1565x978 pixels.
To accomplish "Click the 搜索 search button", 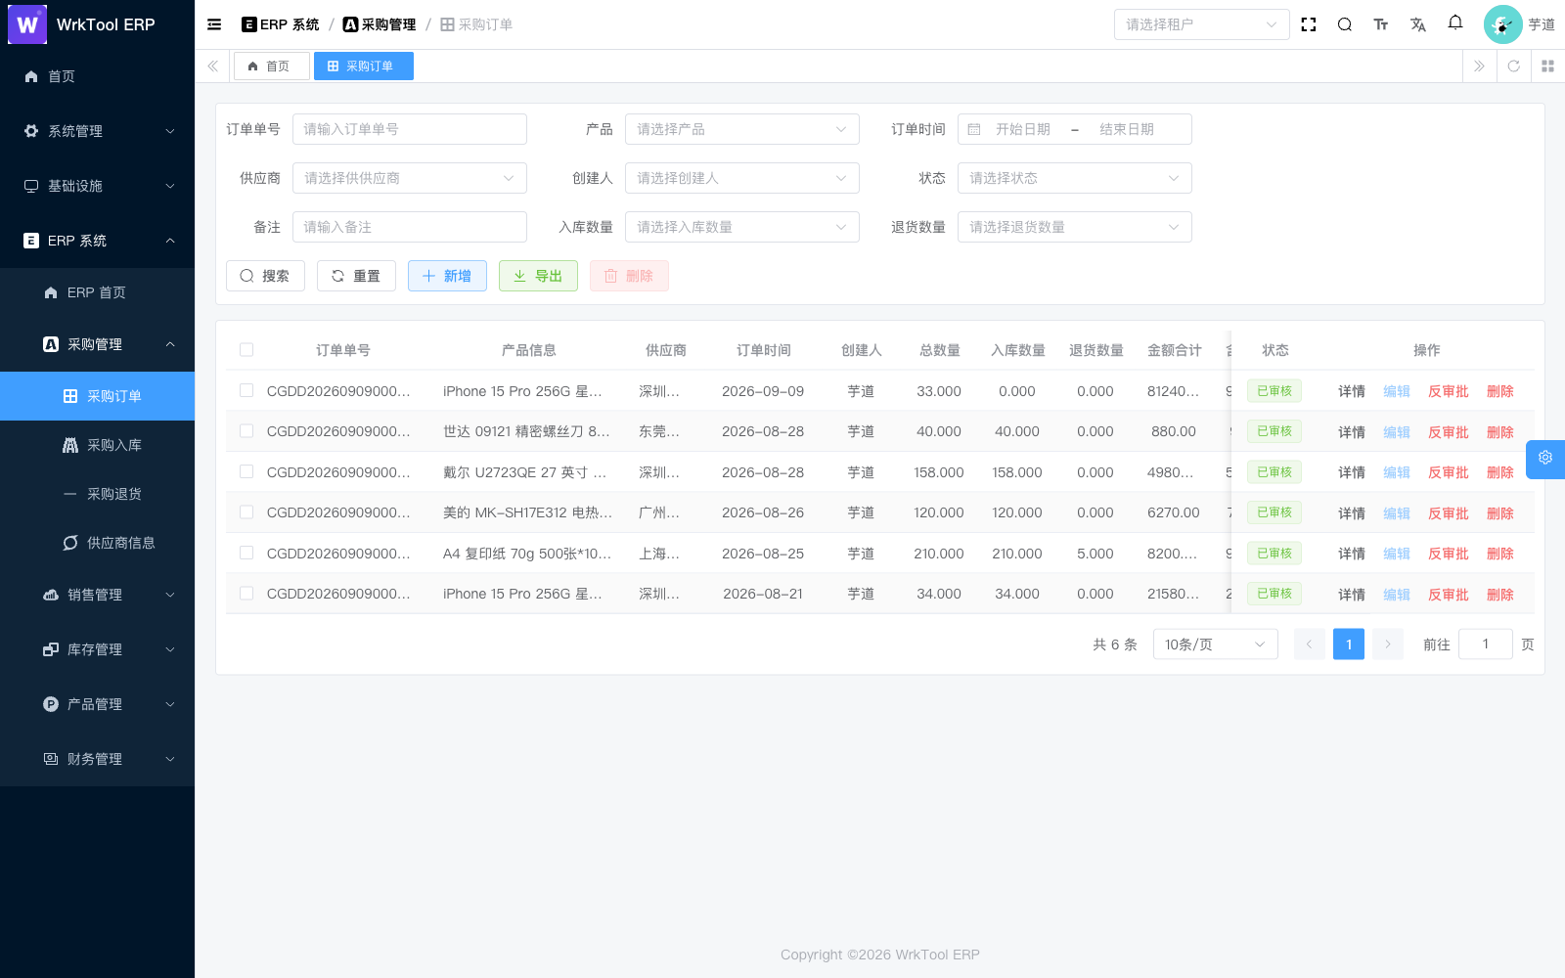I will point(265,276).
